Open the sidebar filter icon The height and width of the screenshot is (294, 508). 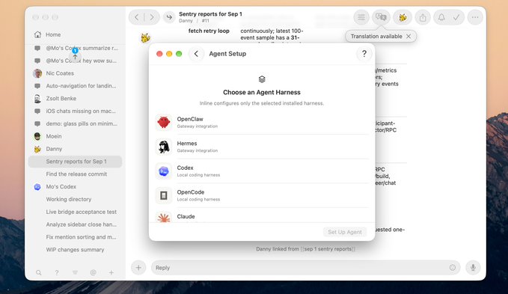coord(75,272)
